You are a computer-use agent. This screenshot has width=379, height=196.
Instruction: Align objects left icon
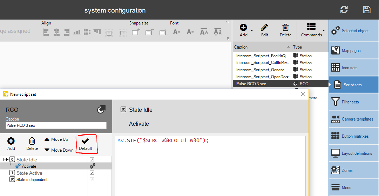pos(46,32)
